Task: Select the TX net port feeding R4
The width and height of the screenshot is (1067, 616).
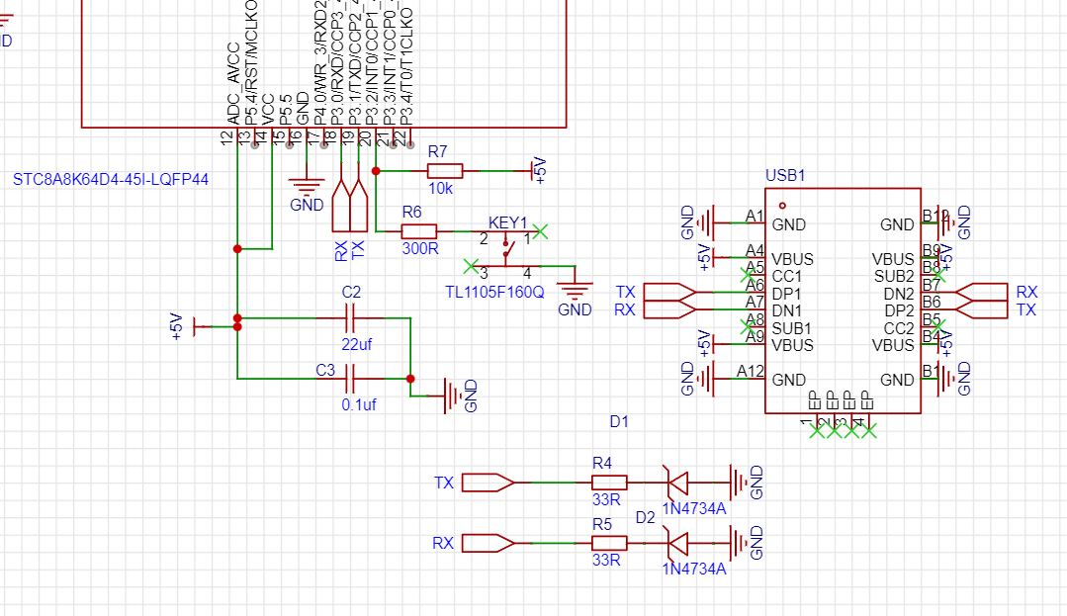Action: [x=488, y=483]
